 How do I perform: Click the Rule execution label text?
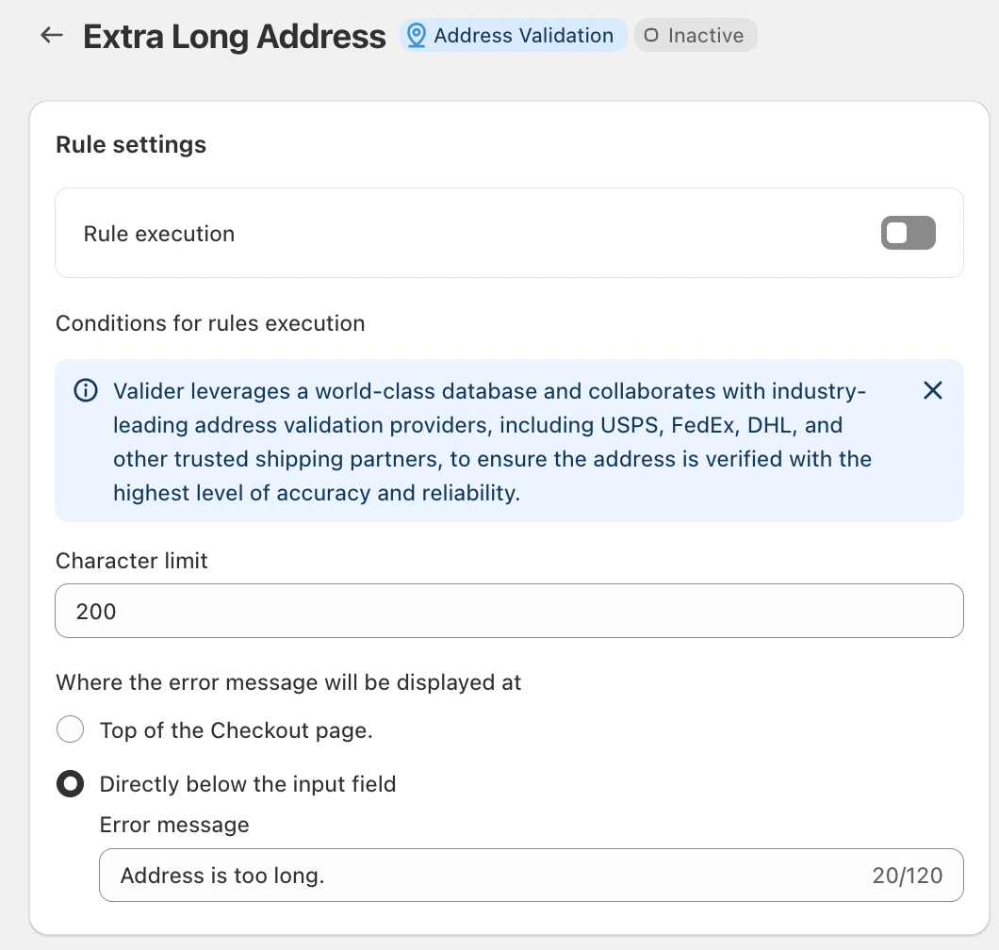click(x=159, y=234)
